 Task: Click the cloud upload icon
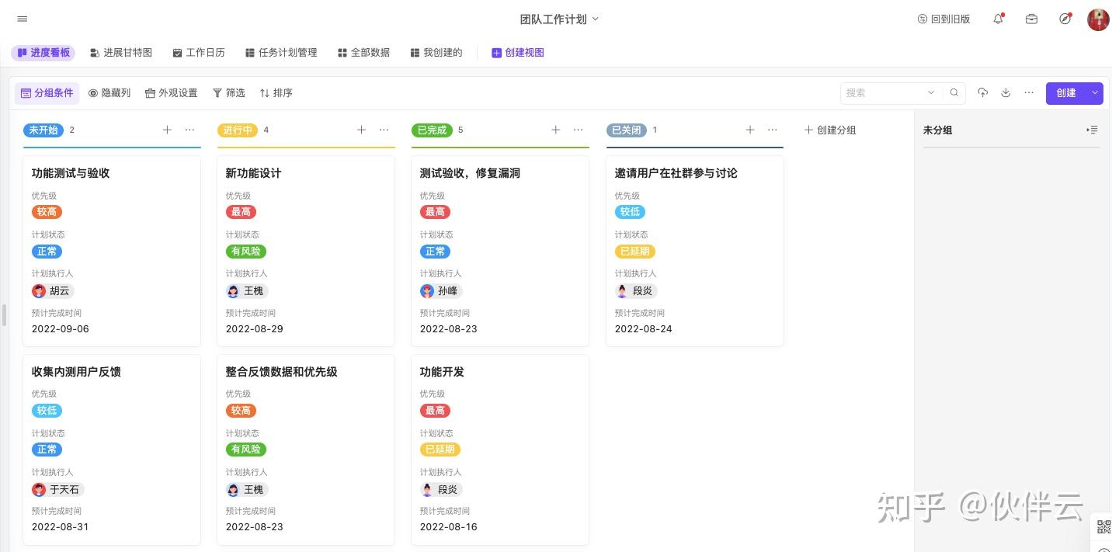coord(982,92)
